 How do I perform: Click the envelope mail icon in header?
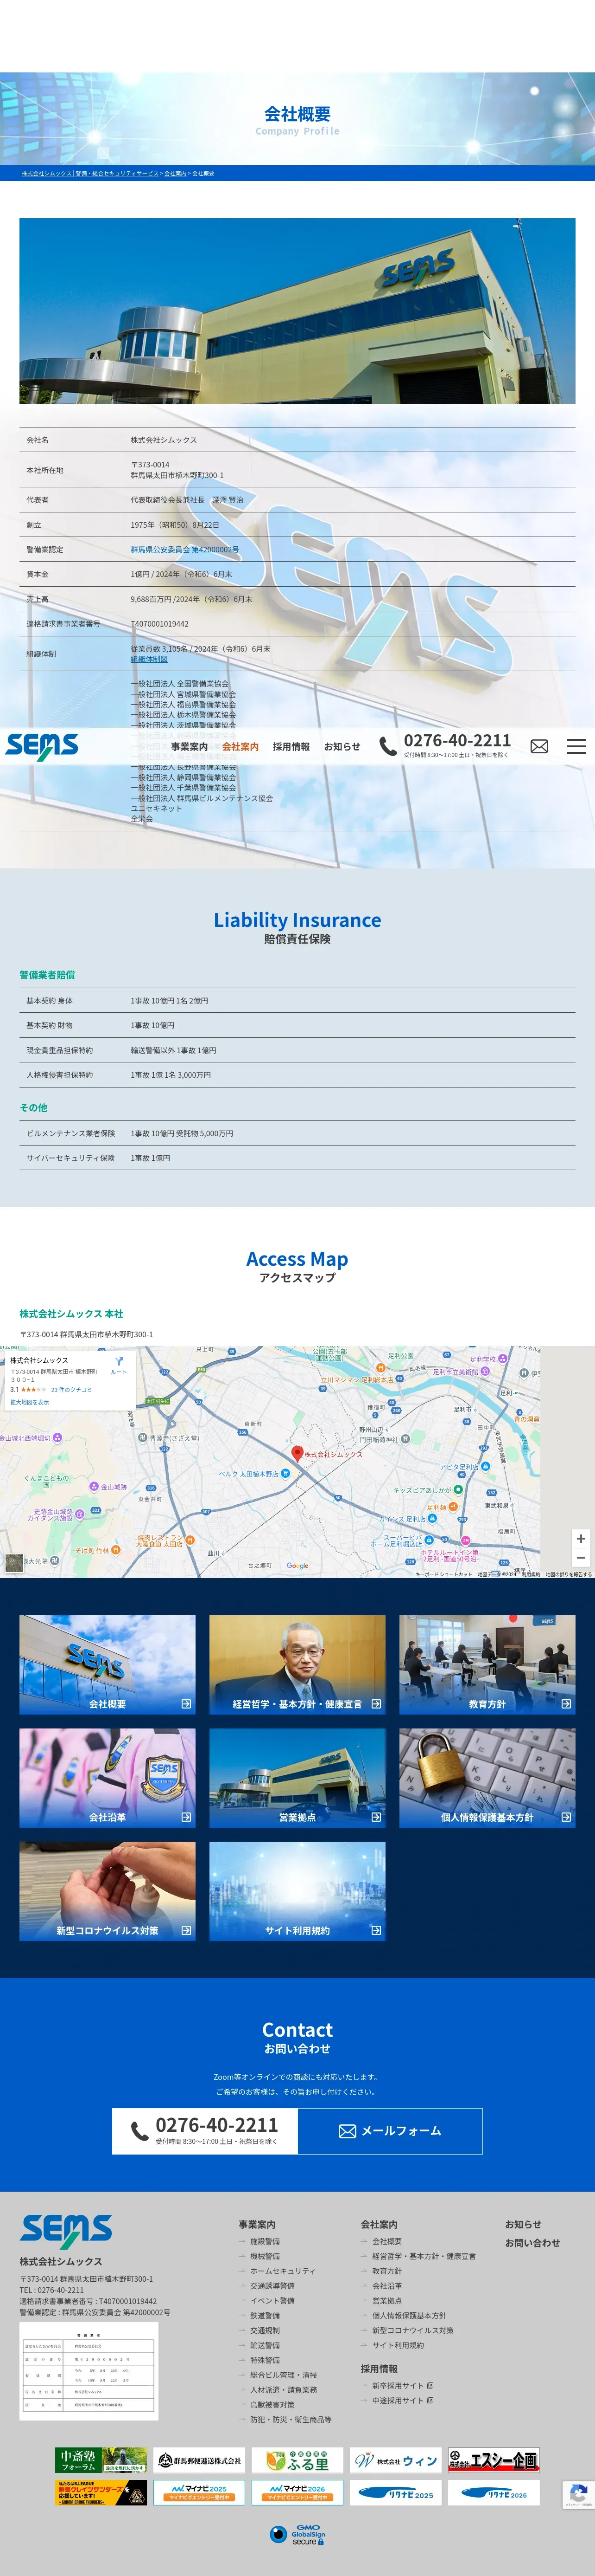tap(539, 747)
